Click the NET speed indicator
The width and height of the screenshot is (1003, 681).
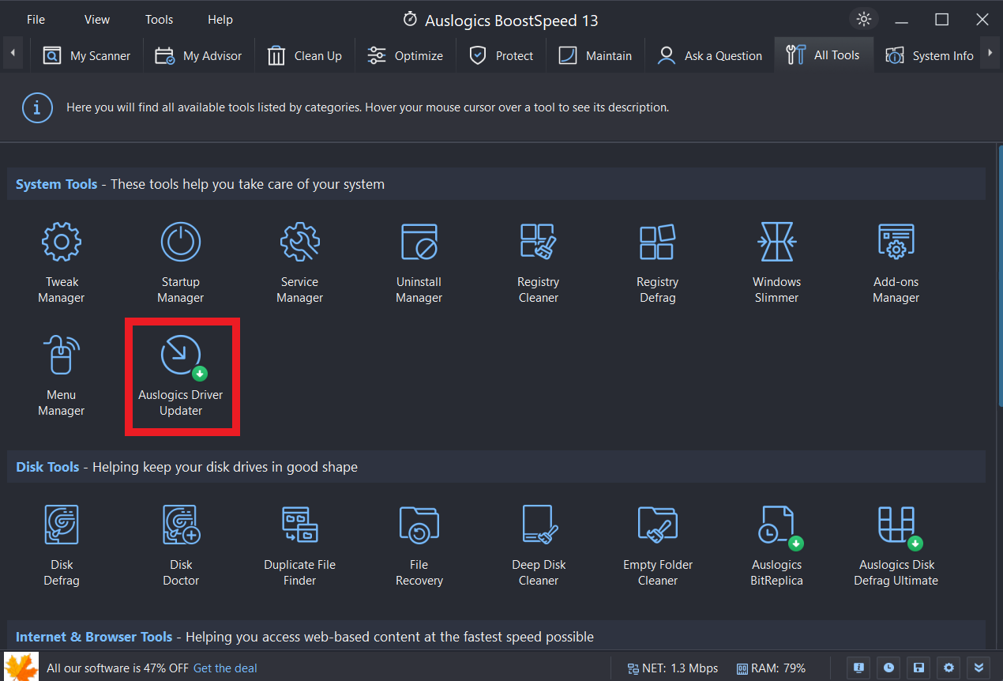[673, 668]
